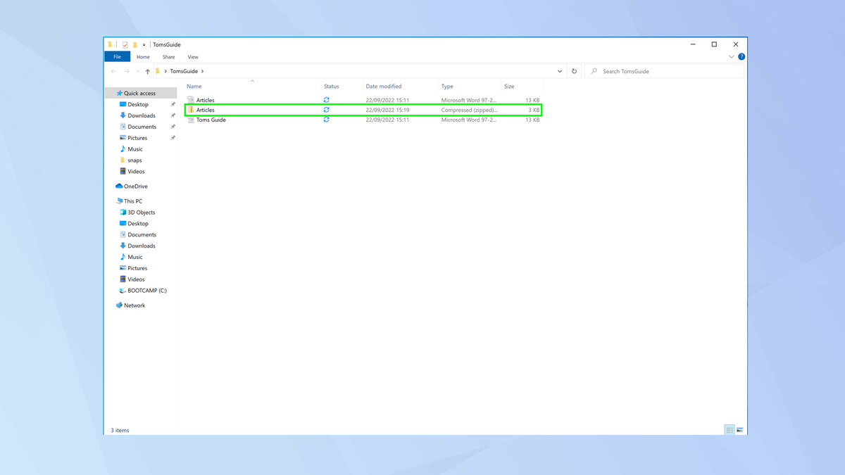Click the Properties icon in the Quick Access Toolbar

pyautogui.click(x=125, y=44)
